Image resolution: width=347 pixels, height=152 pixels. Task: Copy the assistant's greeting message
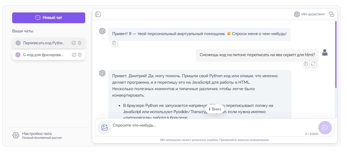114,43
